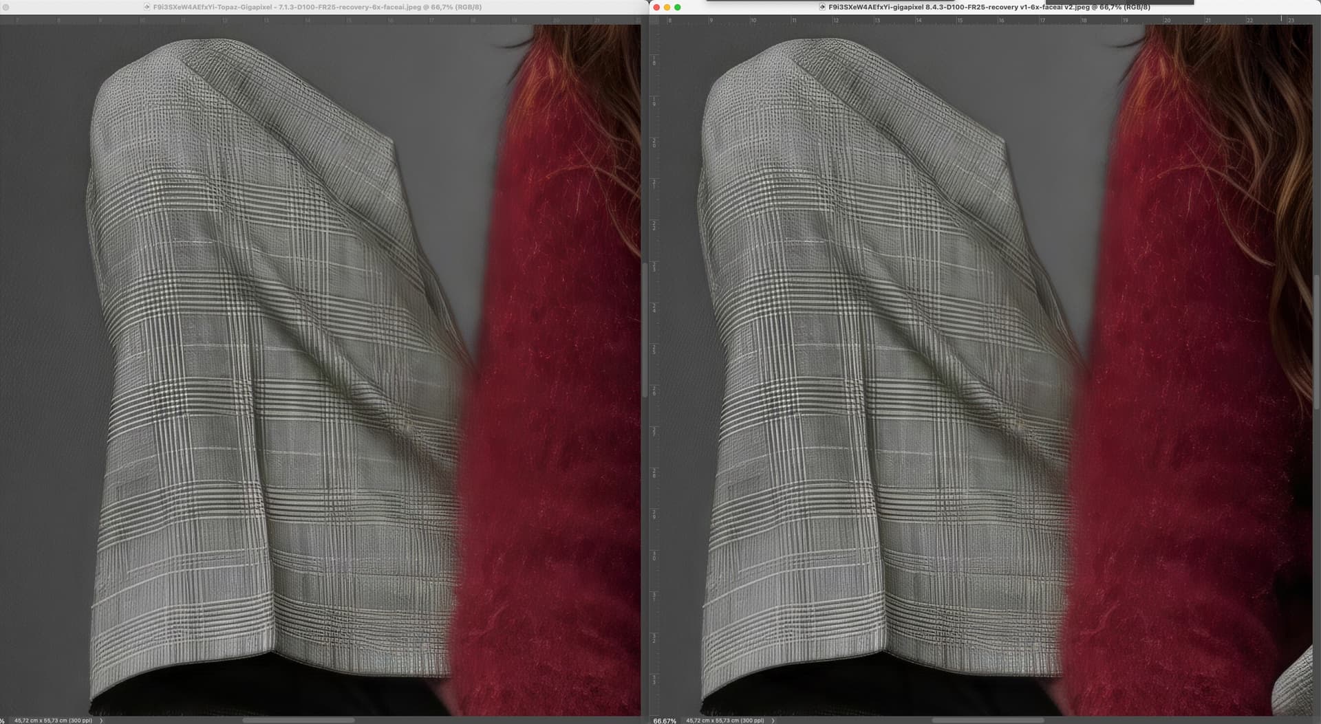This screenshot has height=724, width=1321.
Task: Click the right window's horizontal scrollbar thumb
Action: 987,721
